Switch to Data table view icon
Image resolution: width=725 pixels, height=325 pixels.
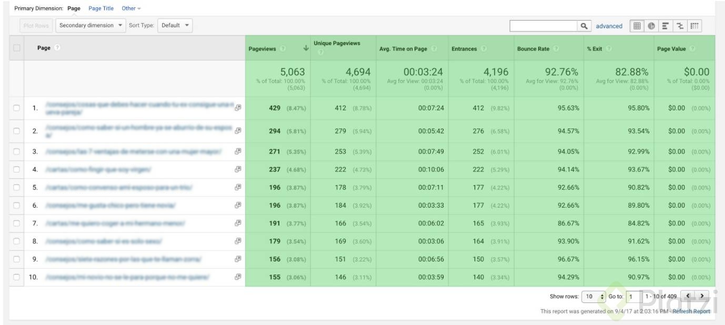pos(637,26)
